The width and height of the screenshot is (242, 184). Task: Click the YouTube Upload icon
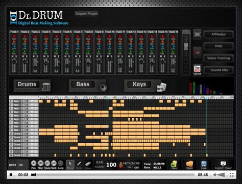coord(197,69)
